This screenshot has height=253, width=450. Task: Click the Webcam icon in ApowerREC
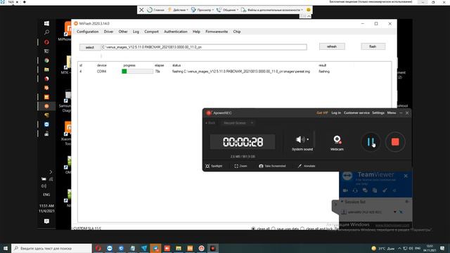(x=337, y=140)
